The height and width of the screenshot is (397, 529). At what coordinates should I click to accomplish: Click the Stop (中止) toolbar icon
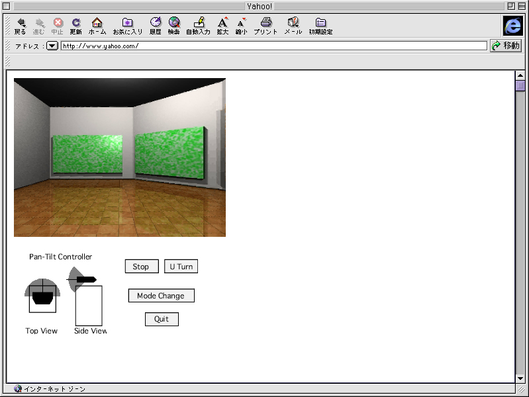click(x=58, y=22)
